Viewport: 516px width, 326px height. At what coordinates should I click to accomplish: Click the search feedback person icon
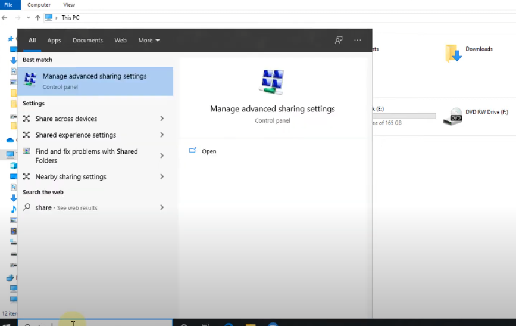click(x=339, y=40)
